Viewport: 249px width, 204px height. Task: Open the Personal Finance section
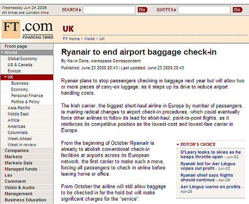tap(27, 96)
